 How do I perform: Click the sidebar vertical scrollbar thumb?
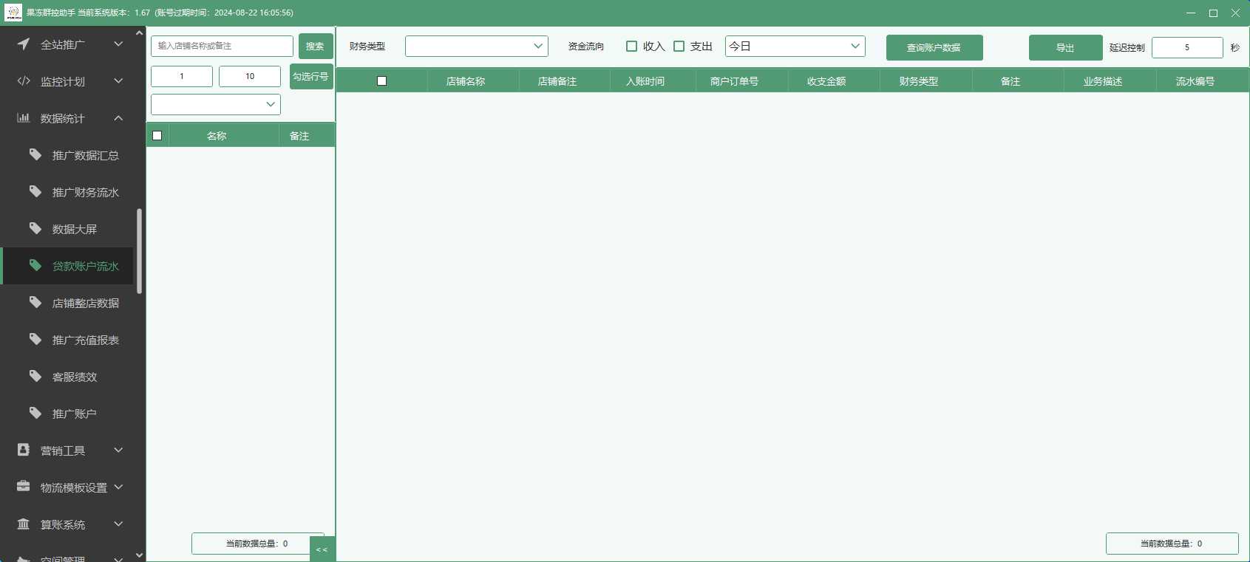(x=139, y=251)
